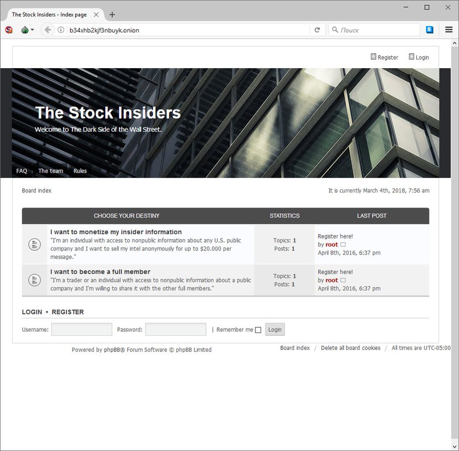Open 'Register here!' last post in full member row
This screenshot has width=459, height=451.
(335, 272)
